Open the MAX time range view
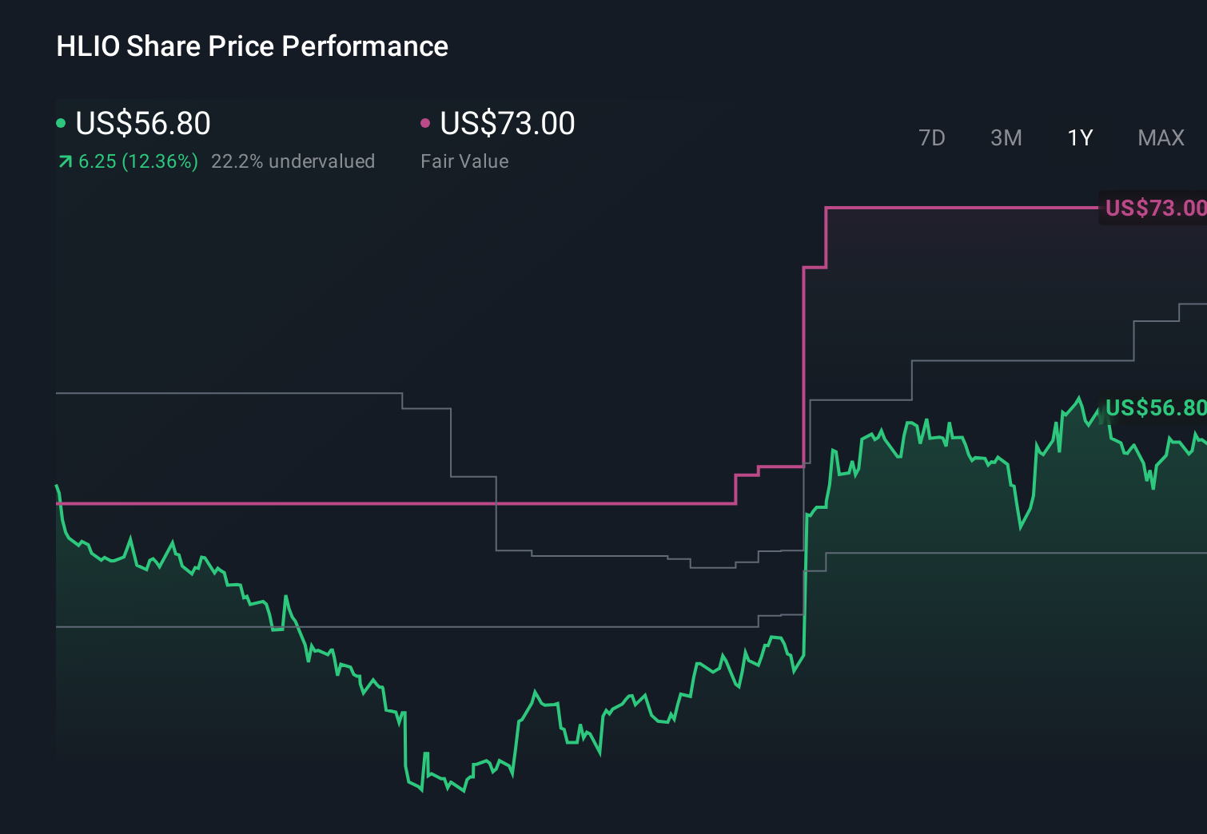Screen dimensions: 1207x834 point(1161,137)
